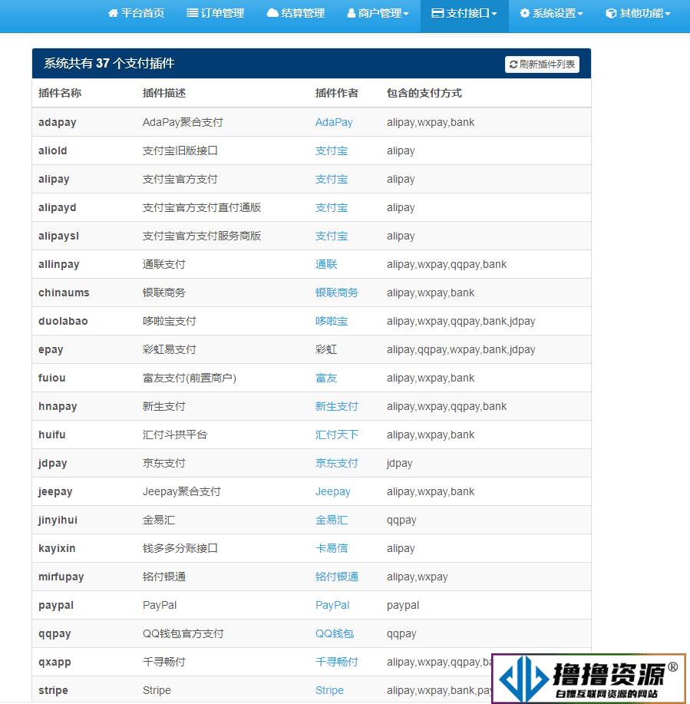Select the qxapp plugin name
Viewport: 690px width, 704px height.
[54, 662]
